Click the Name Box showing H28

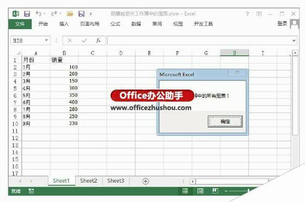click(27, 41)
